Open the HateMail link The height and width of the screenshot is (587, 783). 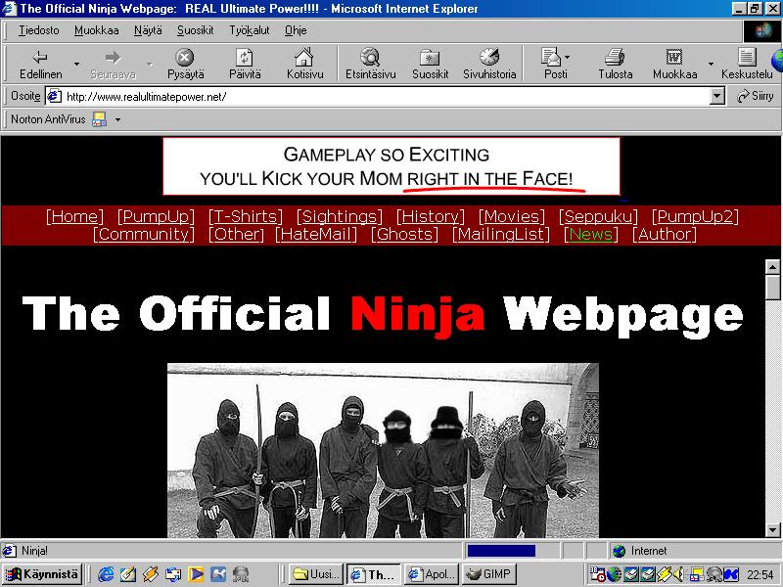tap(316, 234)
